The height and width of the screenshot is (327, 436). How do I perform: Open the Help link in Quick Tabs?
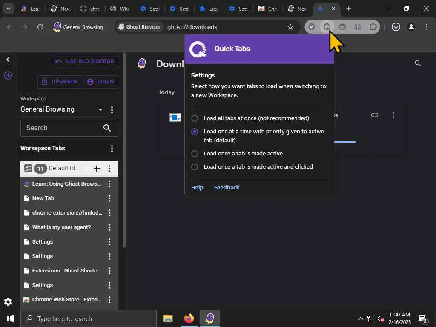[197, 188]
